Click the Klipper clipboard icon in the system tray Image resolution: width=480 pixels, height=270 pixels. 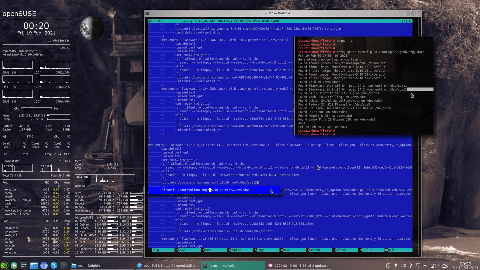point(388,265)
